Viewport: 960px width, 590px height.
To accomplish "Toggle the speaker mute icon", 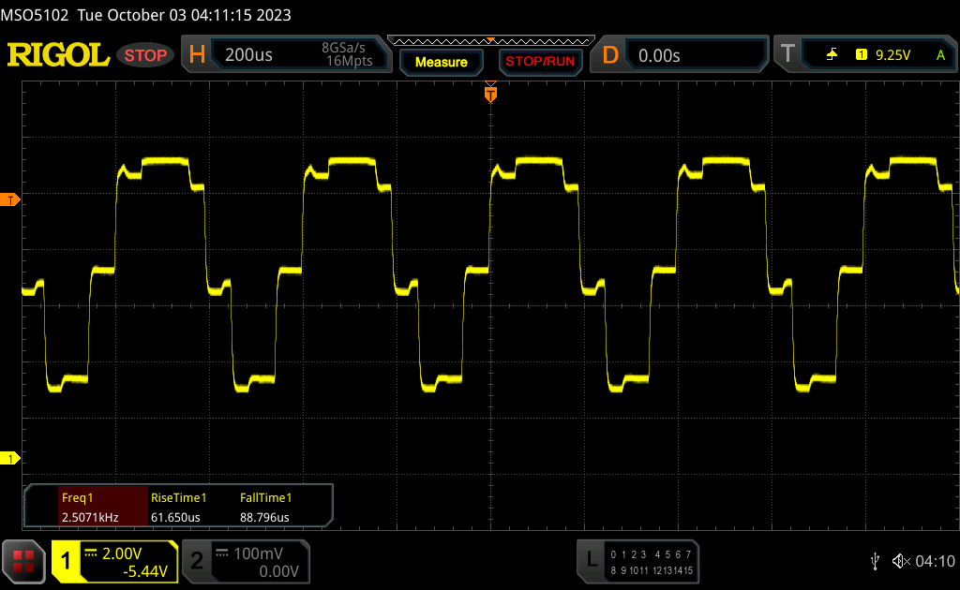I will click(900, 561).
